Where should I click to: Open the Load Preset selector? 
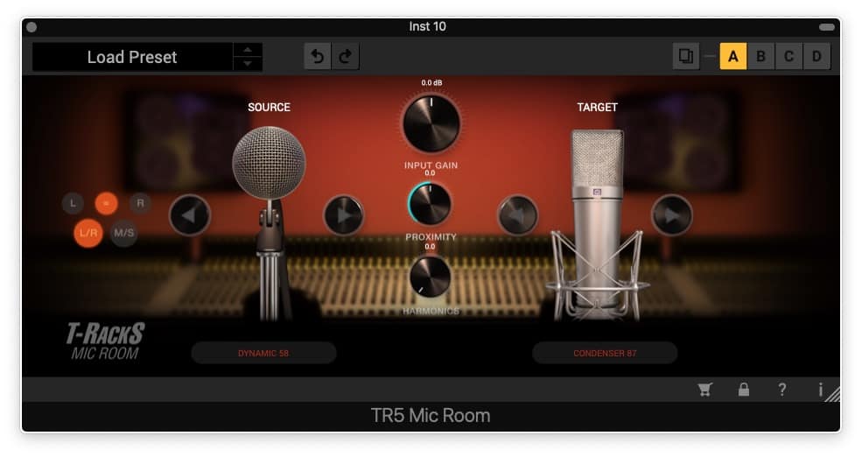(132, 57)
